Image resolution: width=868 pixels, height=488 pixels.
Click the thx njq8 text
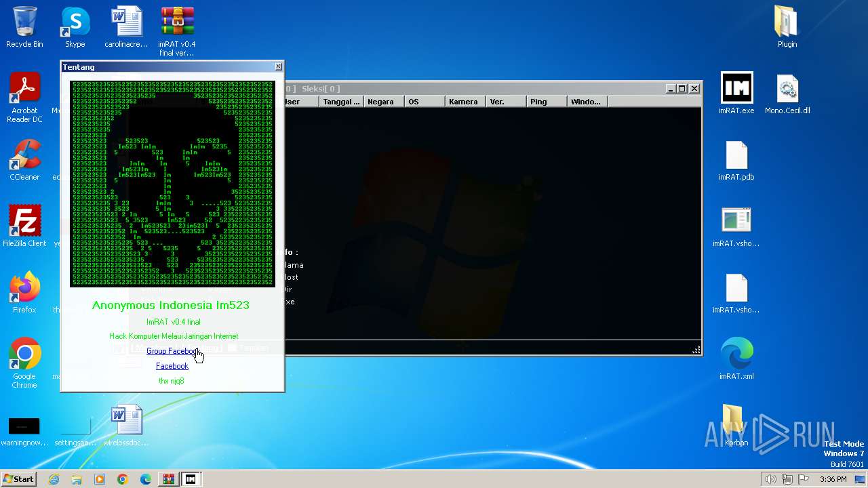pyautogui.click(x=172, y=381)
